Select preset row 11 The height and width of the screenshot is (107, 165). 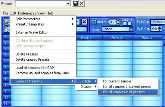tap(7, 104)
